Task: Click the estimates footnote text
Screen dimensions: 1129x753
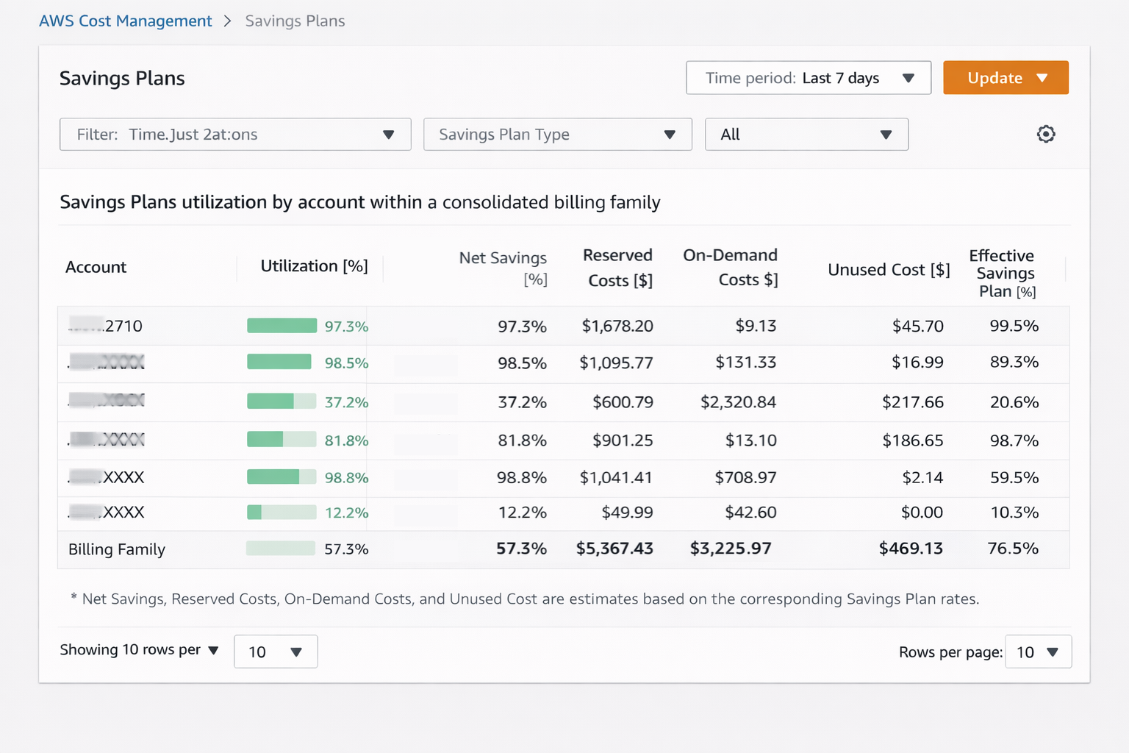Action: [525, 599]
